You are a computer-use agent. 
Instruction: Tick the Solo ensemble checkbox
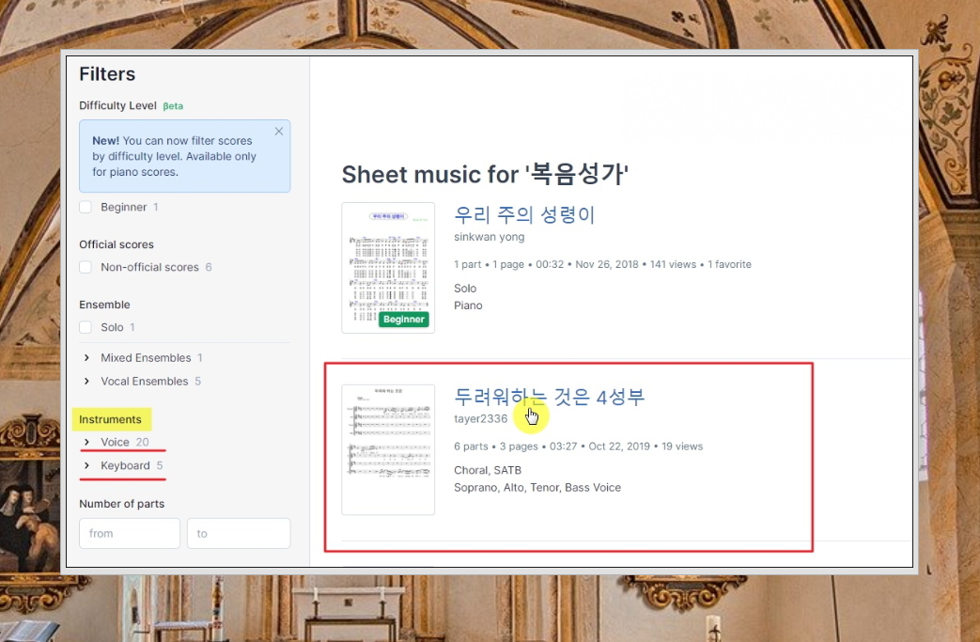click(86, 327)
